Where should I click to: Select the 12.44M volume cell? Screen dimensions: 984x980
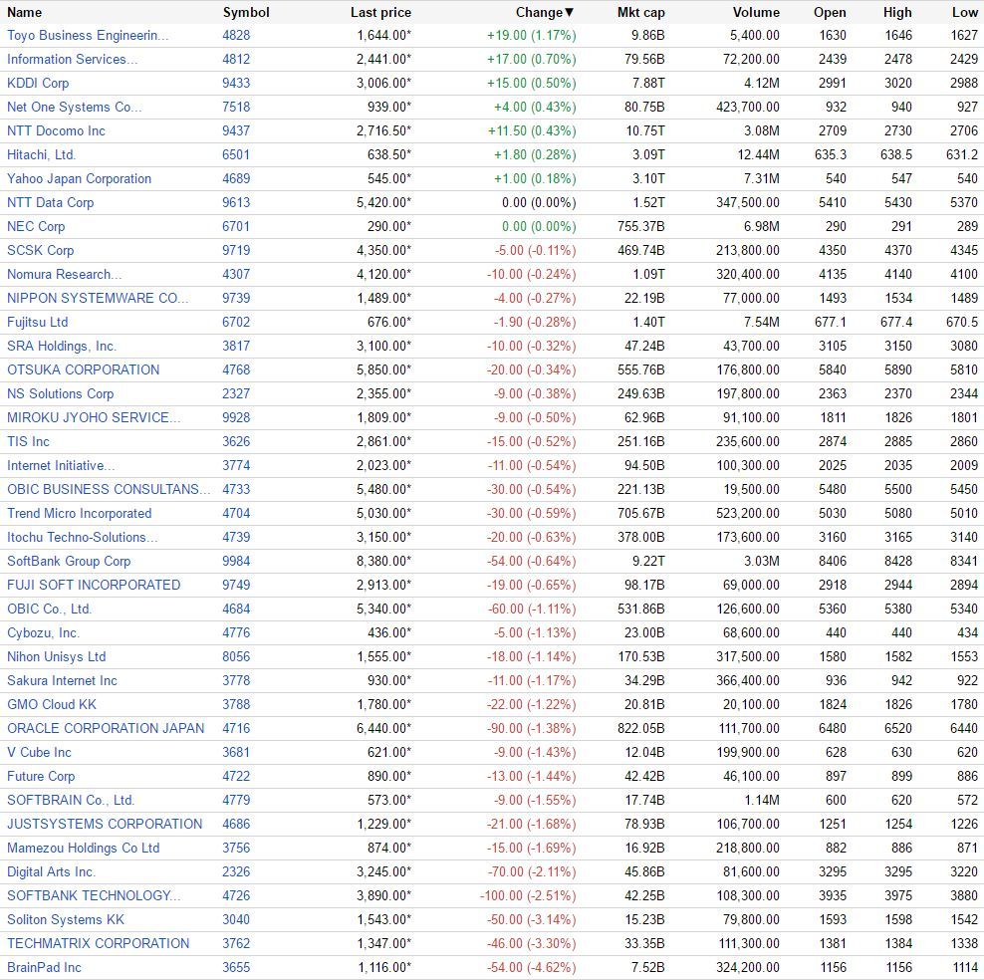coord(758,154)
